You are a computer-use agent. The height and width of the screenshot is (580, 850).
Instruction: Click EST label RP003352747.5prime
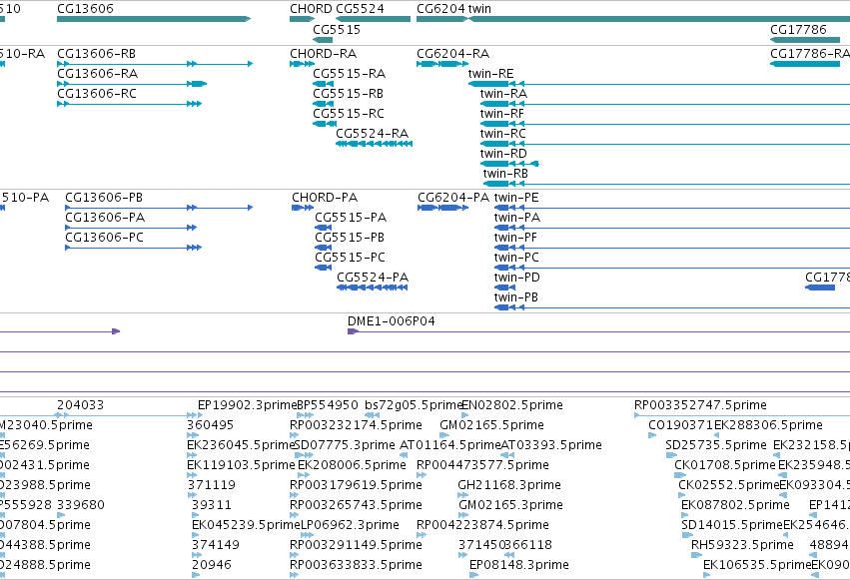pyautogui.click(x=700, y=405)
